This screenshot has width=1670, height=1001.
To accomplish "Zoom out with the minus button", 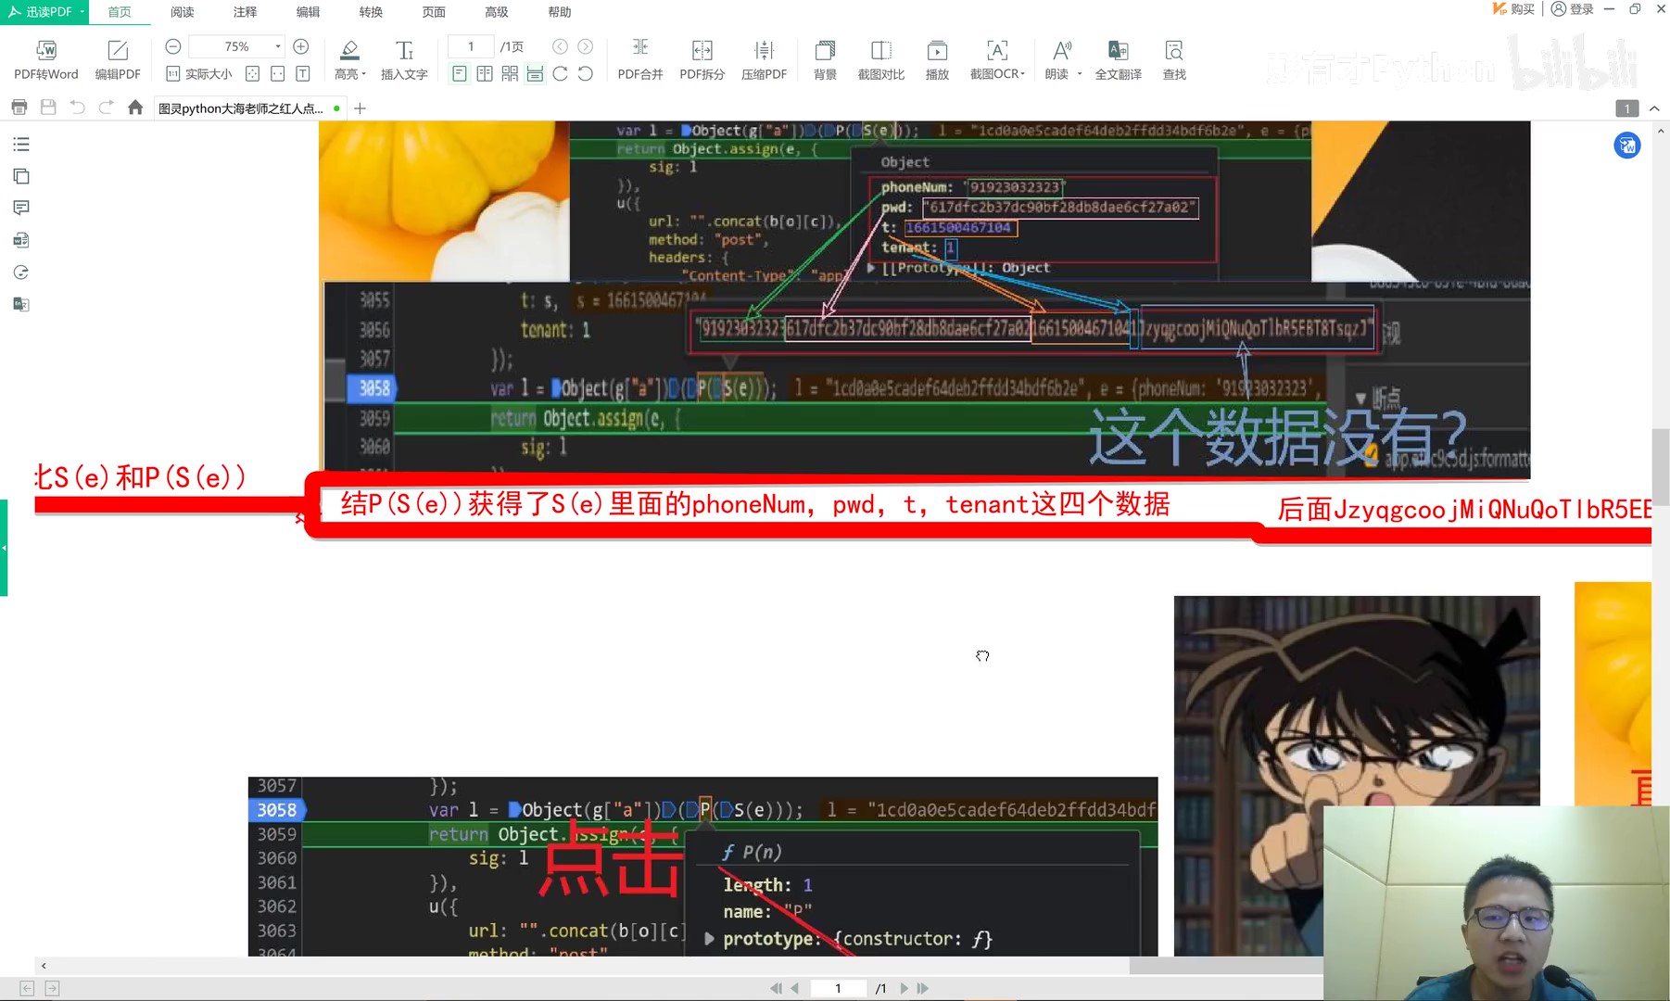I will [x=172, y=46].
